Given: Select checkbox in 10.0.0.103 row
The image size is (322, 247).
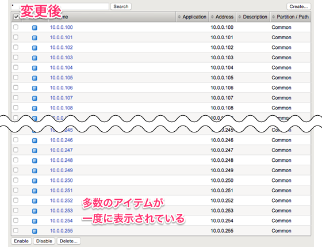Looking at the screenshot, I should click(x=16, y=57).
